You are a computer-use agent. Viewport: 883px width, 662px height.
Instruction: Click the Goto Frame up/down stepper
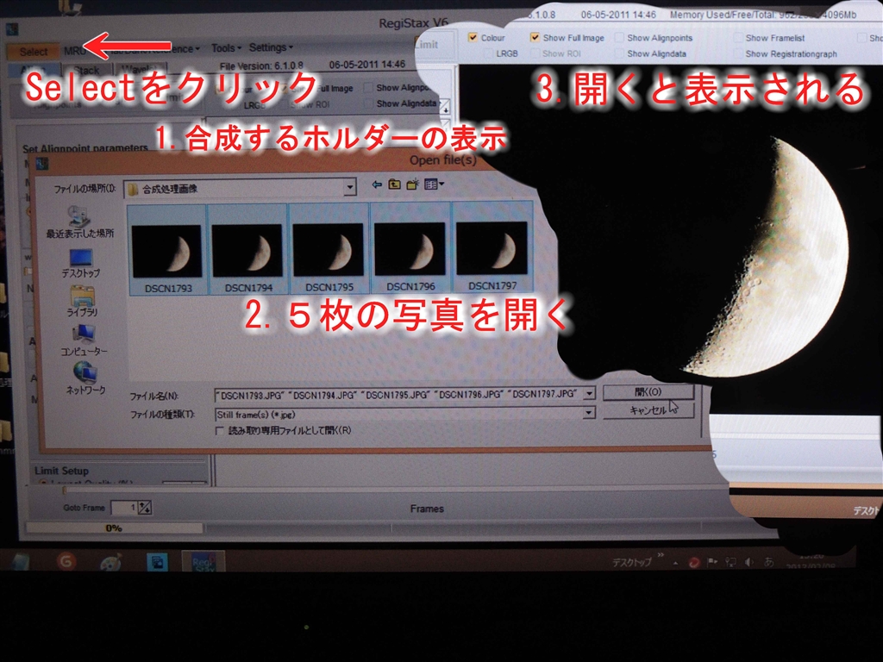[x=145, y=507]
